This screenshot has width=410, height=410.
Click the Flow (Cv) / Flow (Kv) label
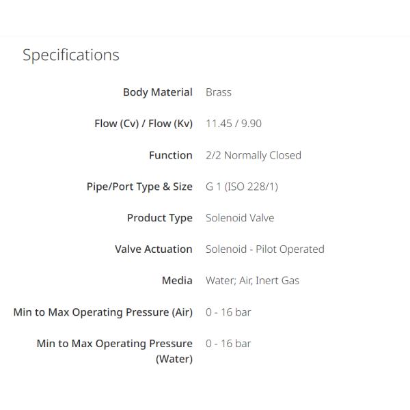coord(143,124)
